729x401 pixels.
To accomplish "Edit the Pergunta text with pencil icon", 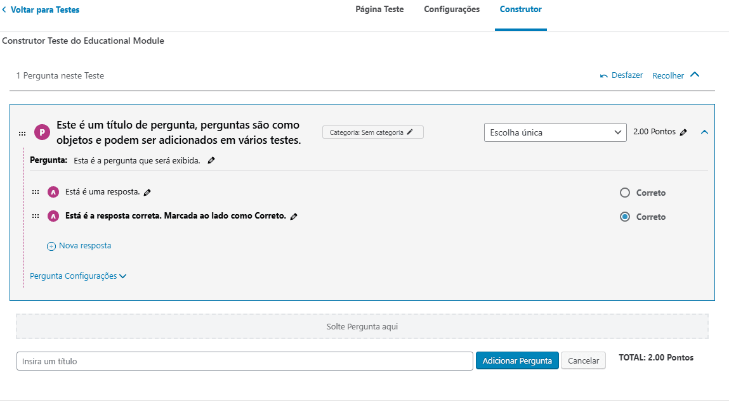I will [211, 160].
